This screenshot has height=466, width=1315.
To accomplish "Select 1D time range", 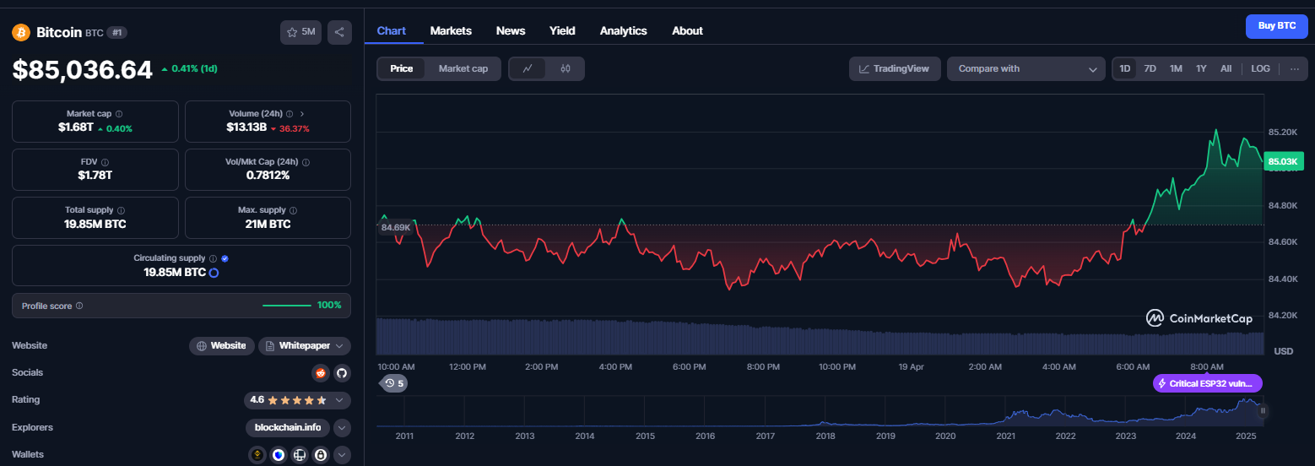I will 1125,68.
